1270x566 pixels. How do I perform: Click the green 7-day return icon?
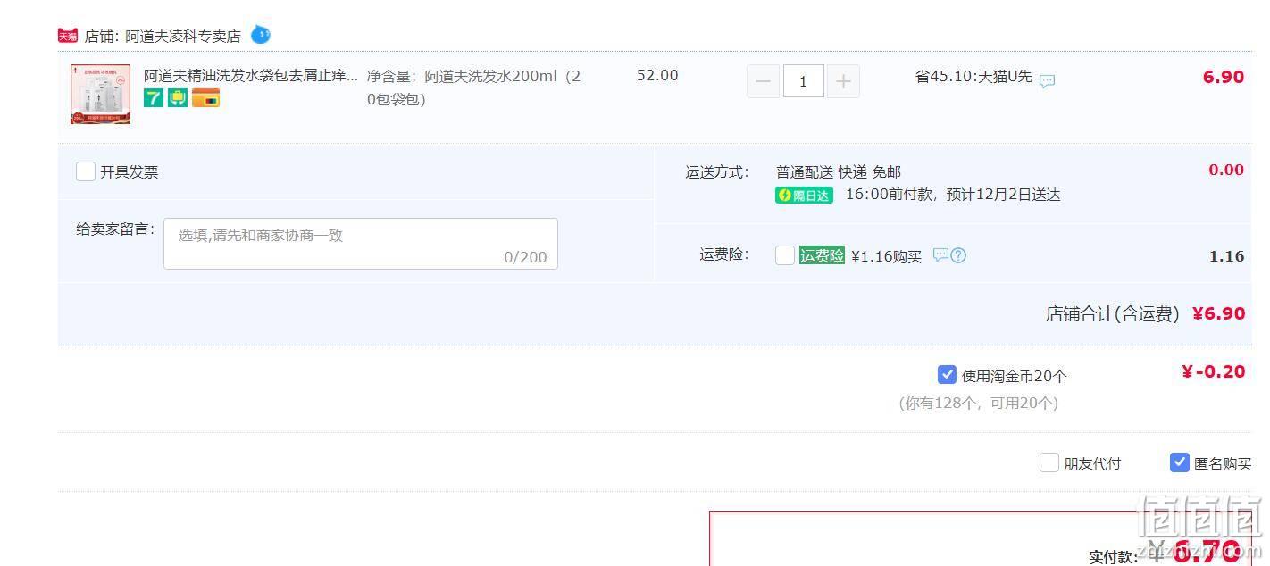154,98
